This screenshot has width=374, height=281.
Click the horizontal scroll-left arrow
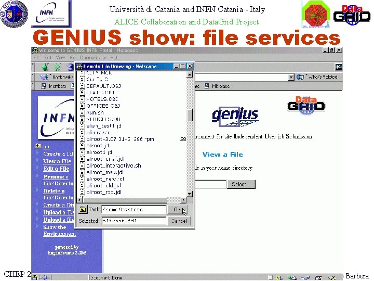pos(80,200)
